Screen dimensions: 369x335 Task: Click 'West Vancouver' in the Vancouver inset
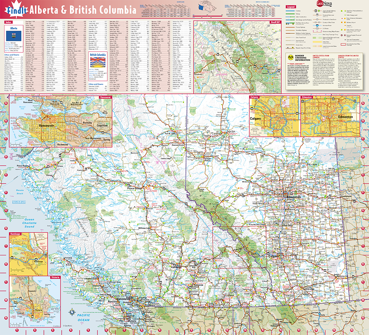28,101
